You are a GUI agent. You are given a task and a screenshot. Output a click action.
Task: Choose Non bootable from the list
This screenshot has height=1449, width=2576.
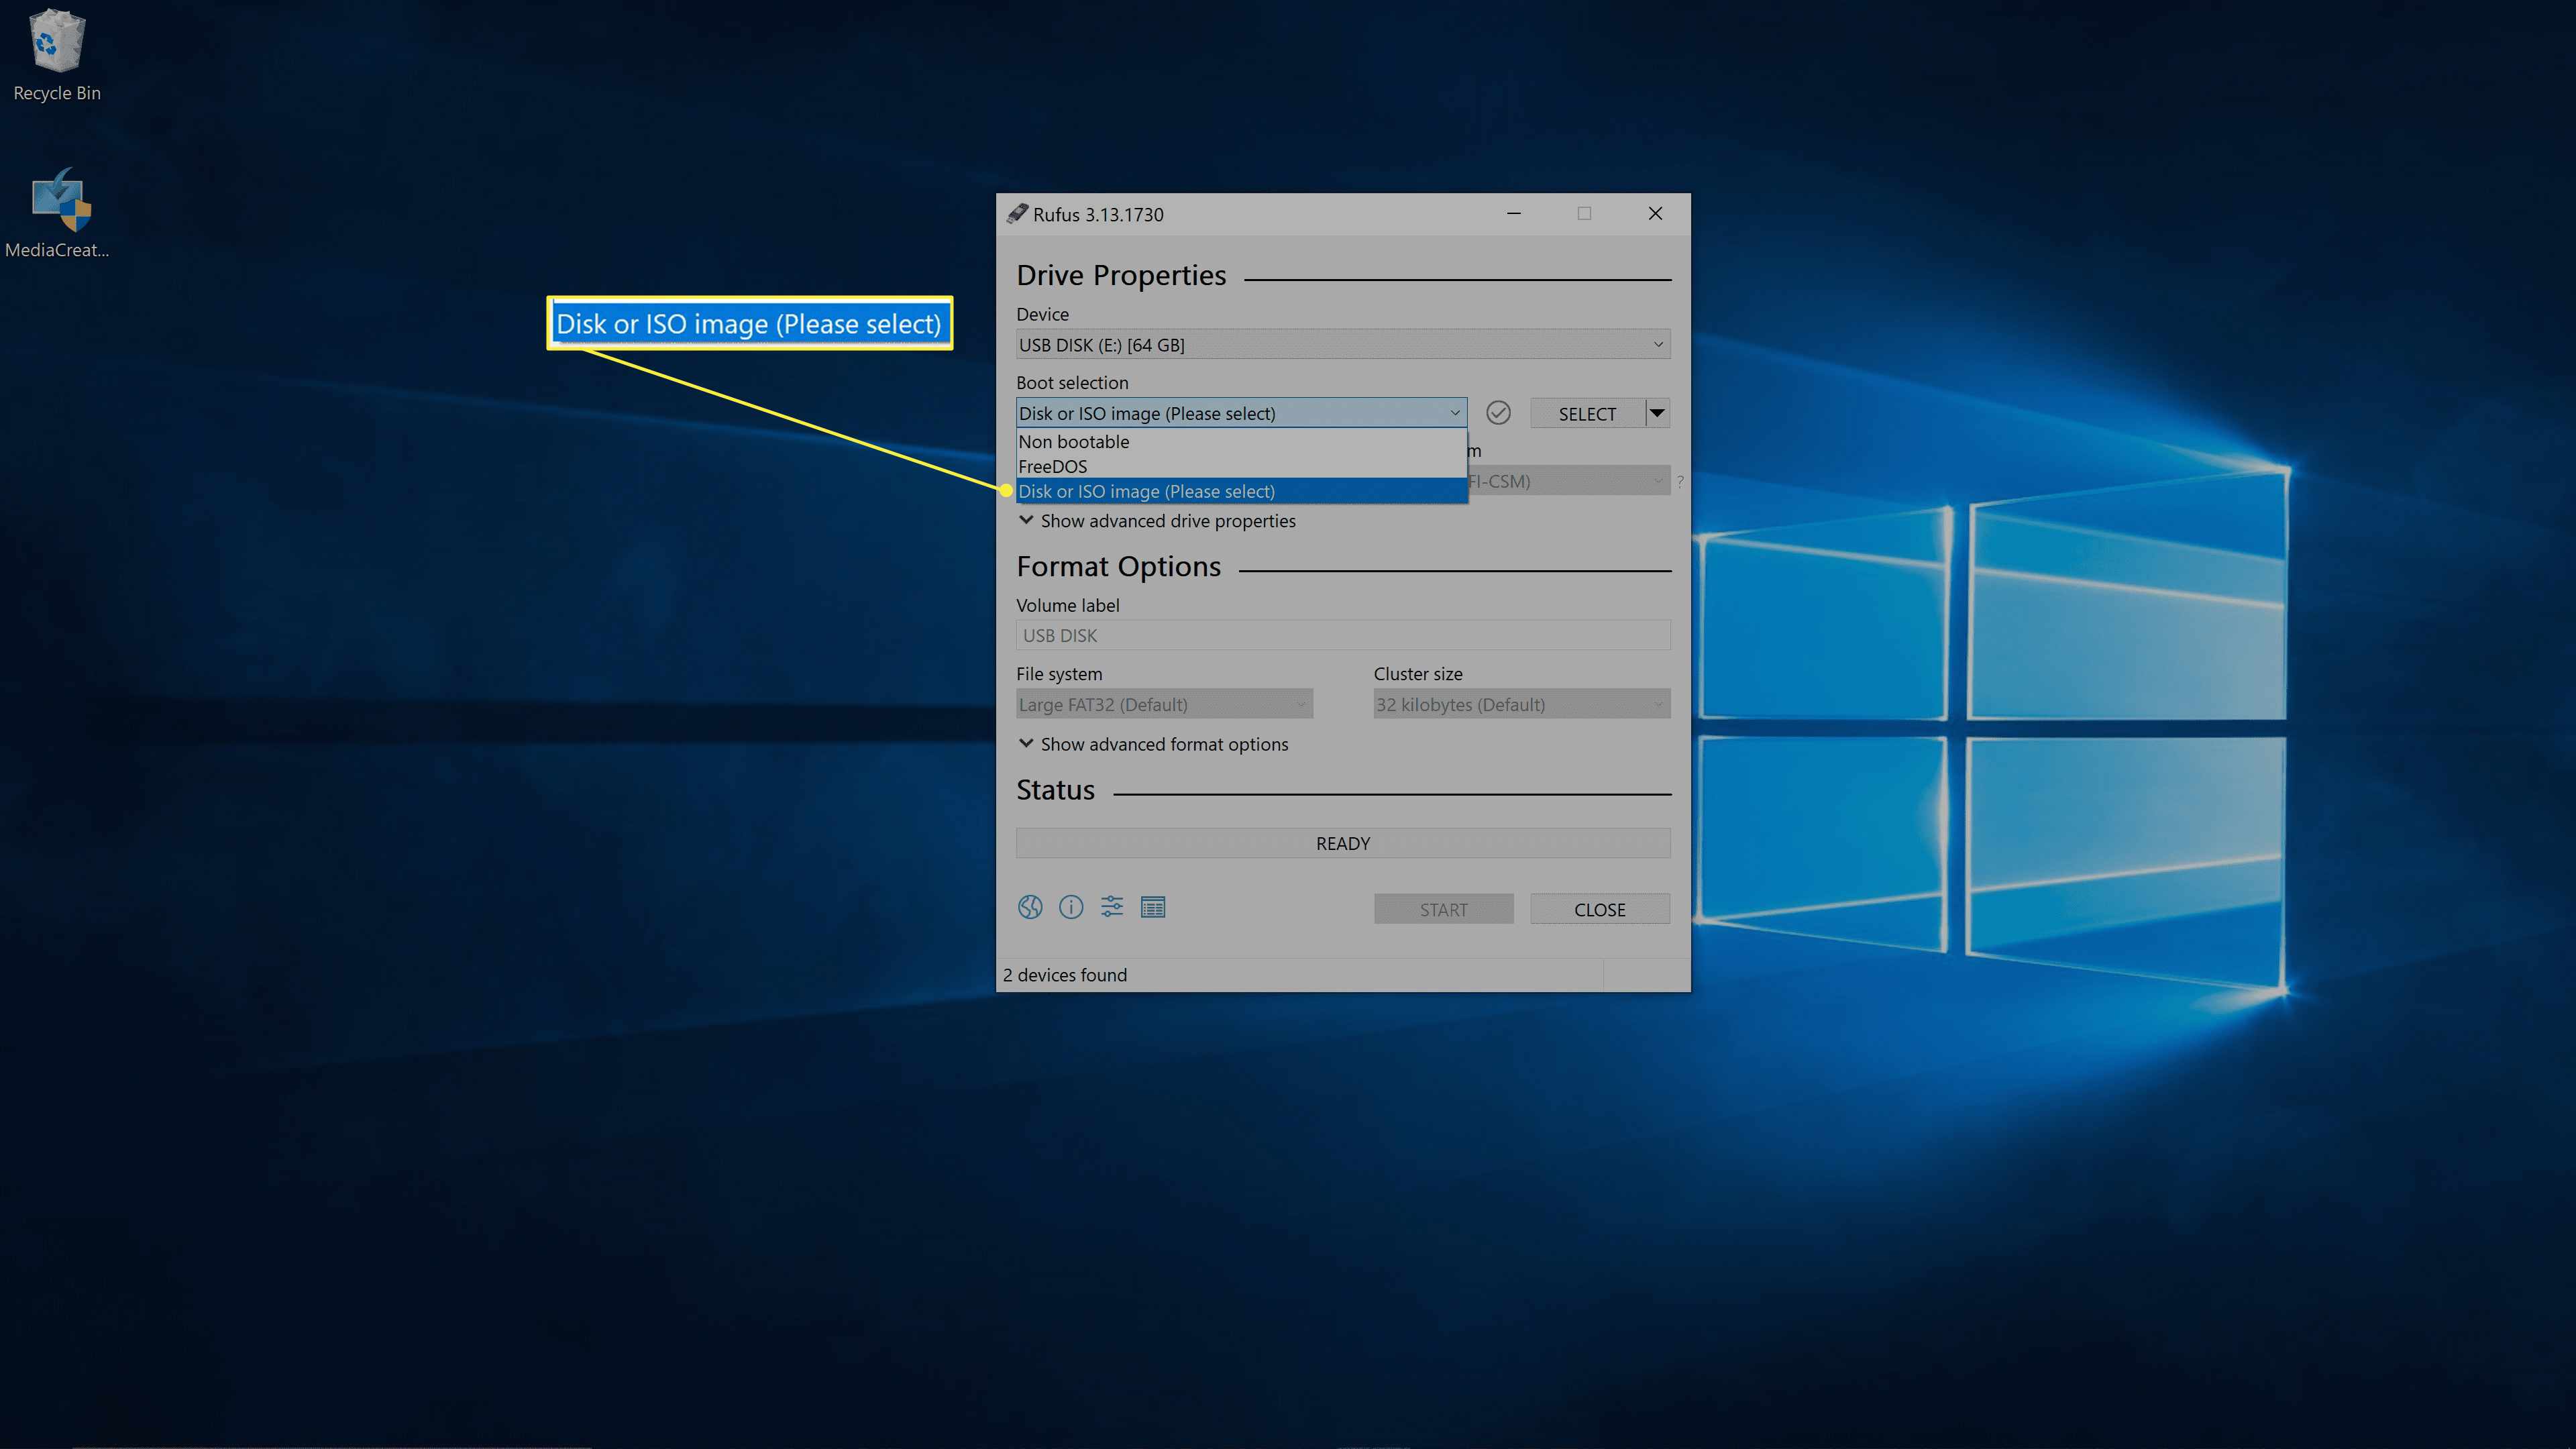pos(1241,441)
